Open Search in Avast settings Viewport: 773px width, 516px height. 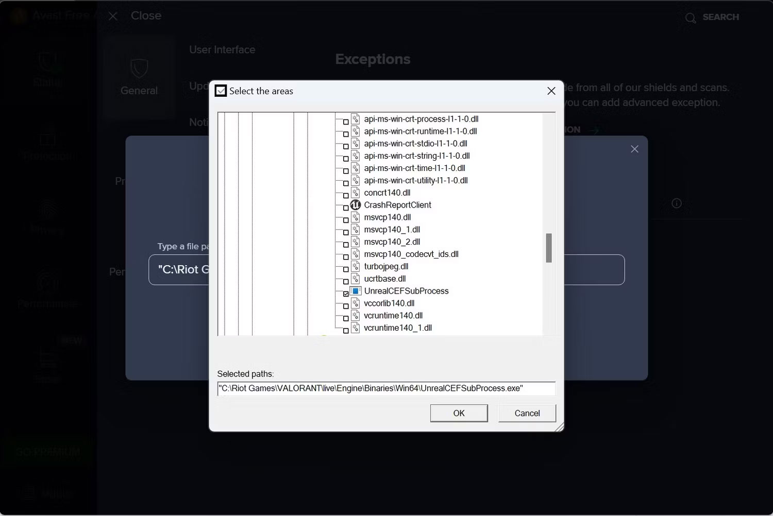tap(712, 18)
